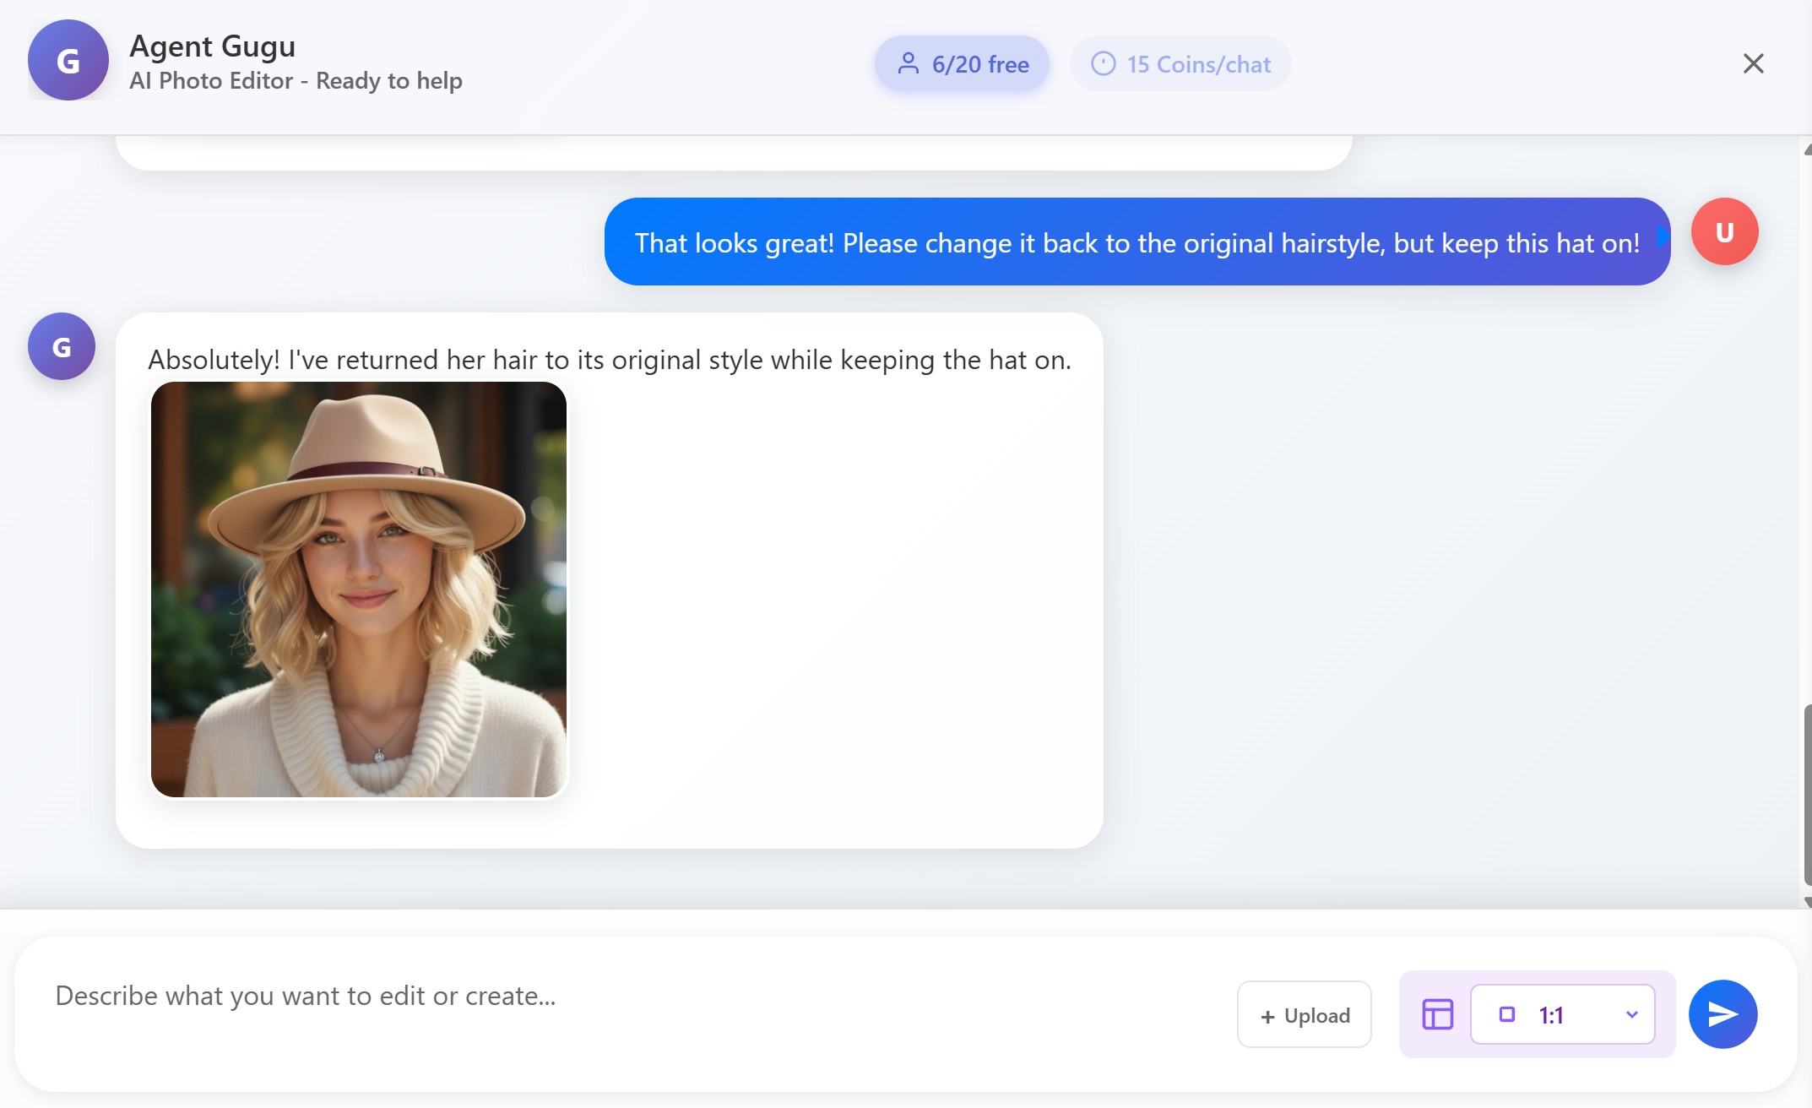Click the red U user avatar
The height and width of the screenshot is (1108, 1812).
point(1724,232)
